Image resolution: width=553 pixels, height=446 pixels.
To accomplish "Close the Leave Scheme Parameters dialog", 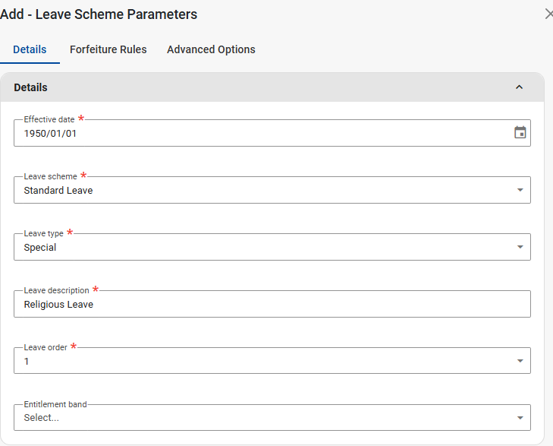I will pos(548,14).
